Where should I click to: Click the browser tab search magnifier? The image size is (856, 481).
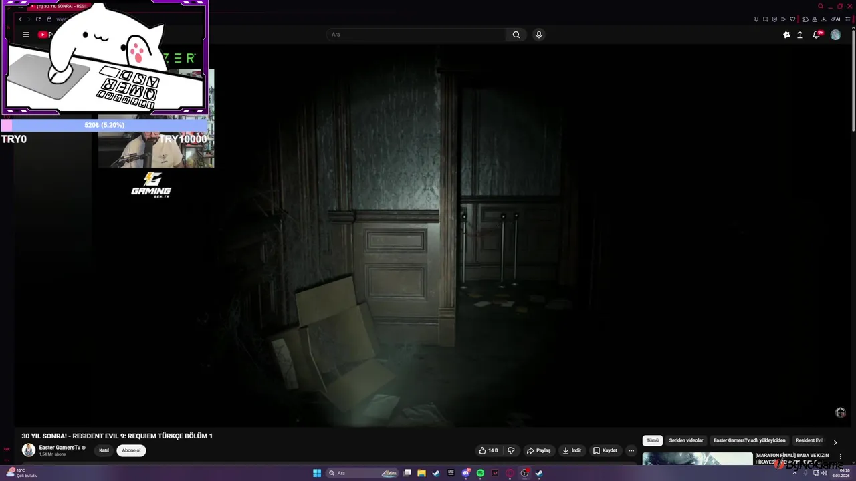click(x=821, y=6)
